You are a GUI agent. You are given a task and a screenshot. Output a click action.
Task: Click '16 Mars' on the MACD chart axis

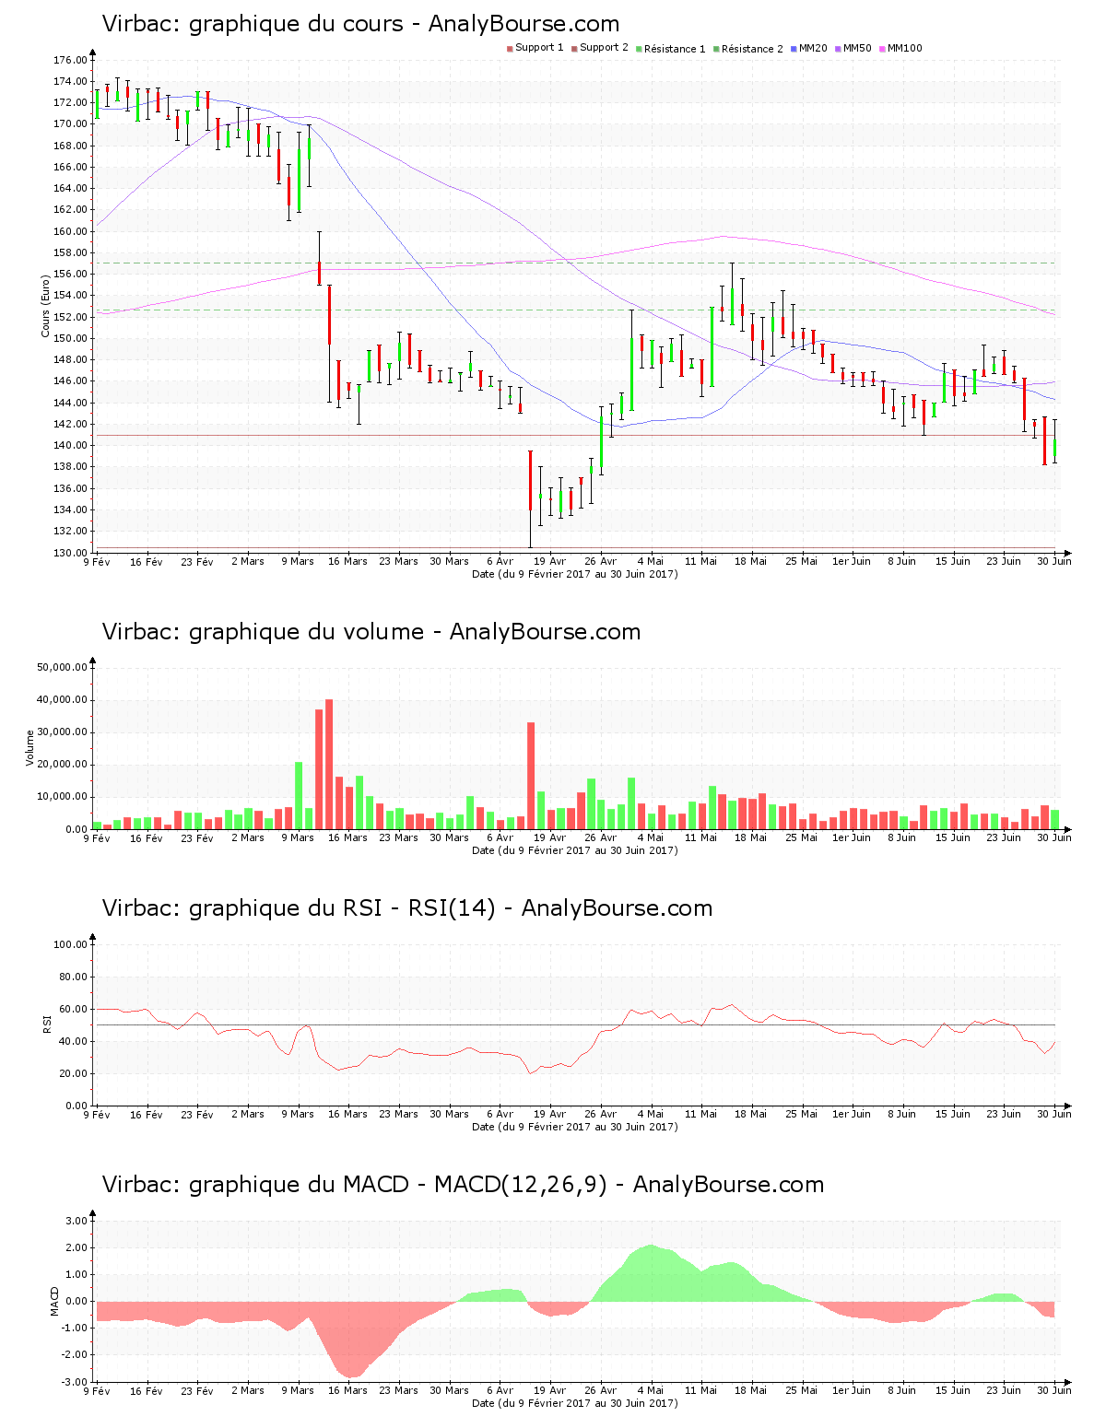tap(347, 1390)
